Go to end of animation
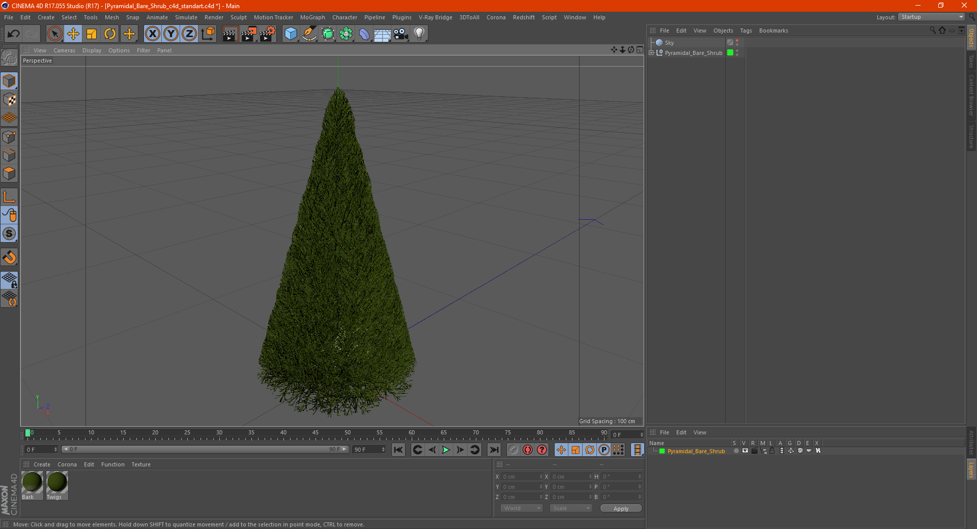Image resolution: width=977 pixels, height=529 pixels. tap(494, 450)
